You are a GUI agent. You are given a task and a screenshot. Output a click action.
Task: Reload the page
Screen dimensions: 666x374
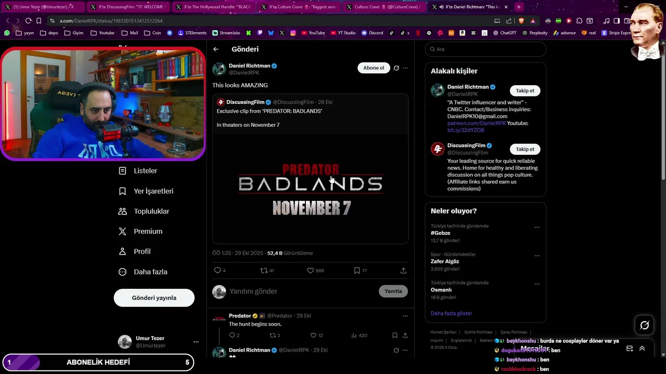point(28,21)
